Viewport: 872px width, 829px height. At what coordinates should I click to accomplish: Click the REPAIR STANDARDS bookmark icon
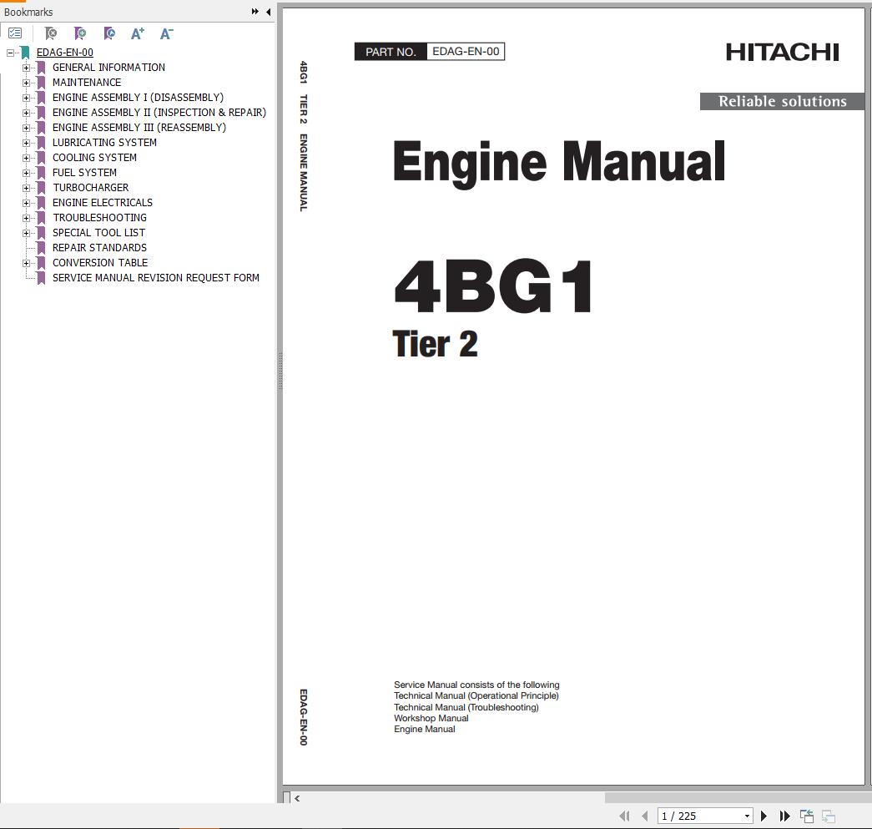pos(41,248)
